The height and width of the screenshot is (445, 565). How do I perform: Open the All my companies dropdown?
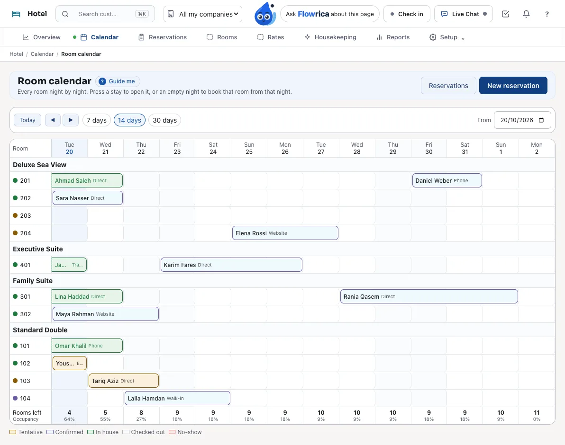pos(203,14)
